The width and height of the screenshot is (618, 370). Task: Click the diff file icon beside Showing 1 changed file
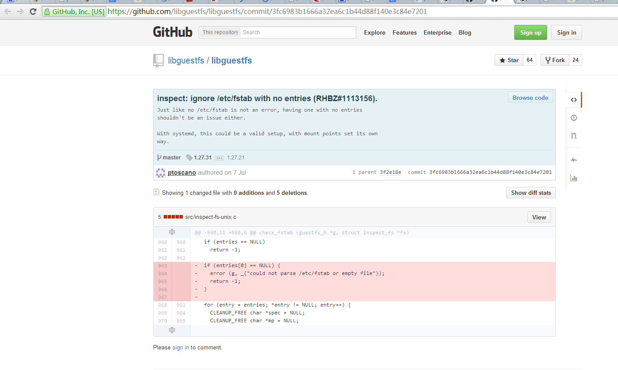click(156, 192)
